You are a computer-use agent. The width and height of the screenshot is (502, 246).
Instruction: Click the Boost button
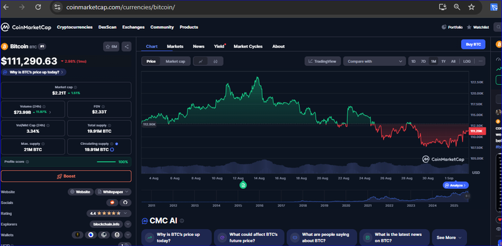pos(67,176)
